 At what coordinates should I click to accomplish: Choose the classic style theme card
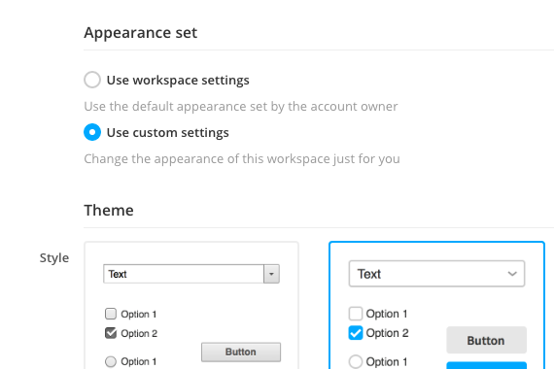(x=191, y=306)
